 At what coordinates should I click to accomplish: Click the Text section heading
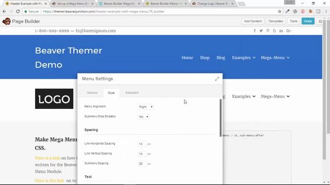(88, 177)
